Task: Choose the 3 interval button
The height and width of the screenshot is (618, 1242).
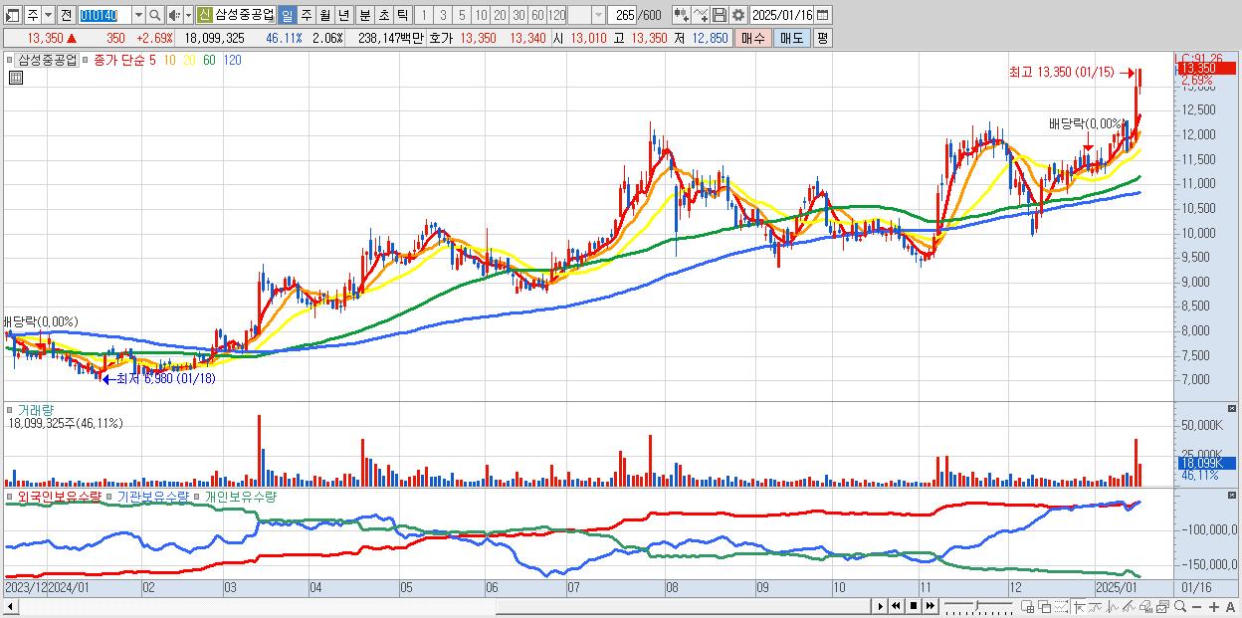Action: (443, 15)
